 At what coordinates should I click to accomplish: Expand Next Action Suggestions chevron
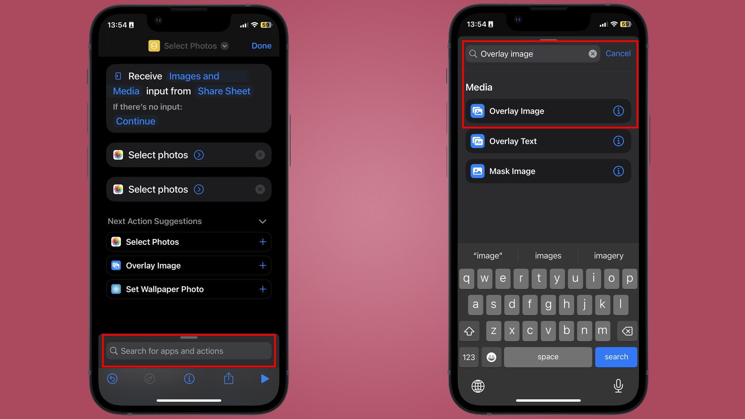262,220
